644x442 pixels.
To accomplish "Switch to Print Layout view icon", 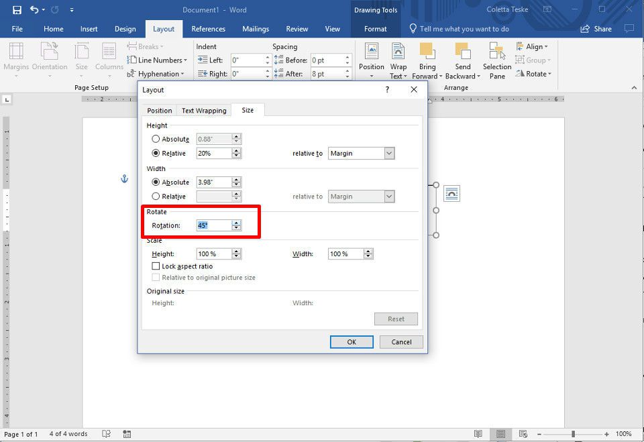I will (x=500, y=434).
